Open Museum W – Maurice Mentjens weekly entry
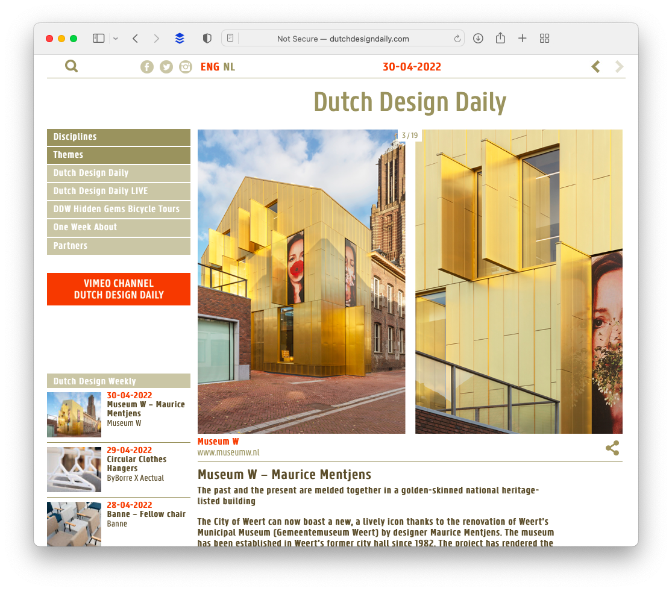Image resolution: width=672 pixels, height=591 pixels. 146,409
